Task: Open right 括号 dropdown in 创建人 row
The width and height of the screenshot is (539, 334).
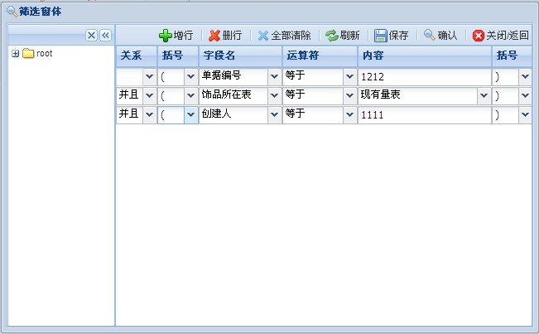Action: pos(525,114)
